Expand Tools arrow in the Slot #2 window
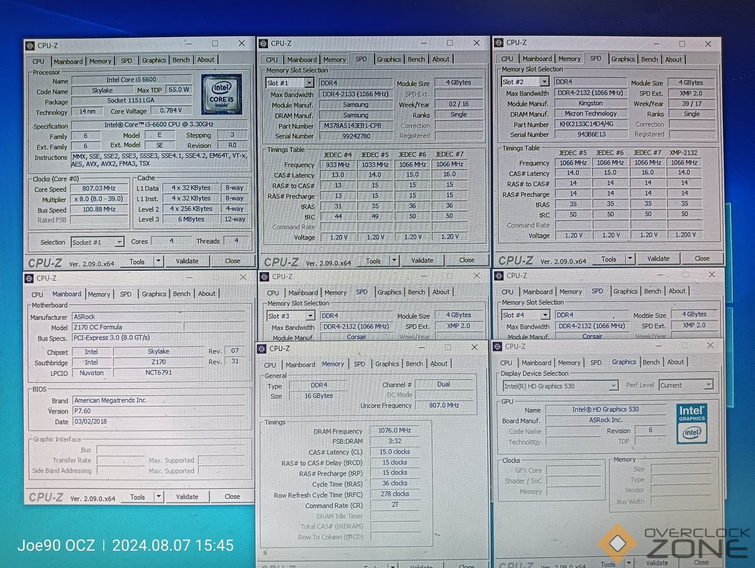The image size is (755, 568). [629, 259]
